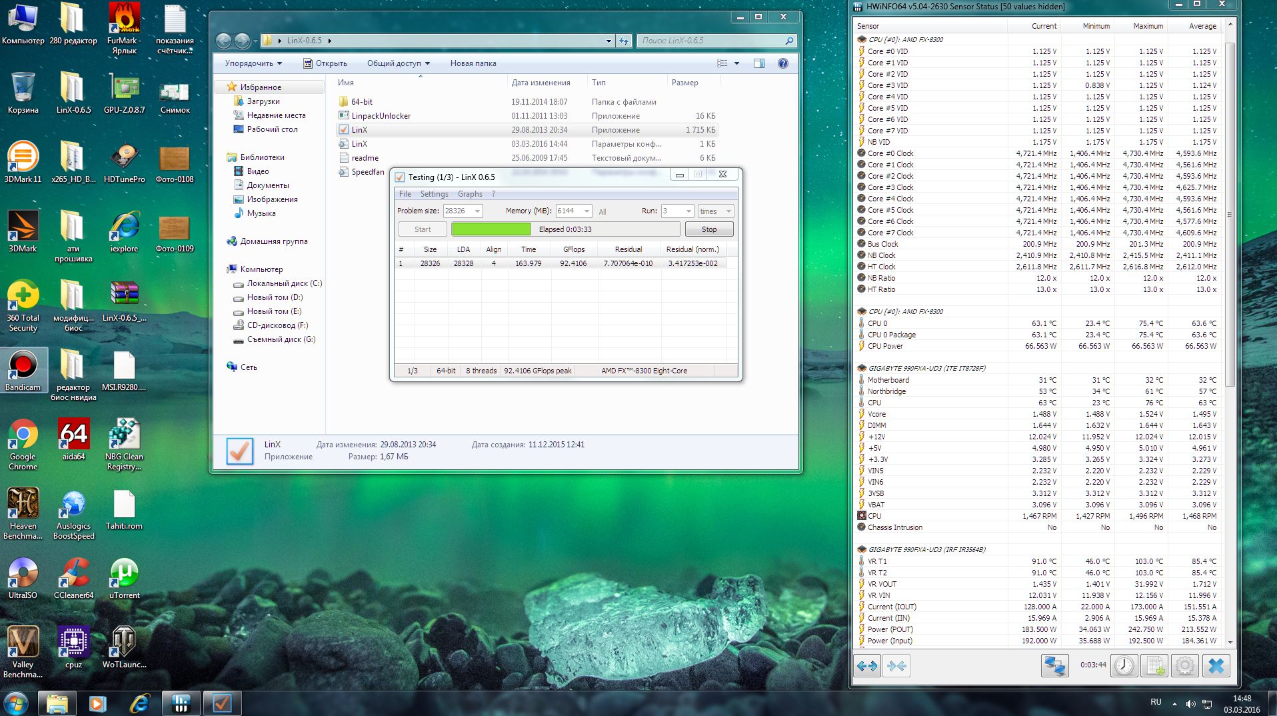Viewport: 1277px width, 716px height.
Task: Launch uTorrent from the desktop
Action: click(124, 578)
